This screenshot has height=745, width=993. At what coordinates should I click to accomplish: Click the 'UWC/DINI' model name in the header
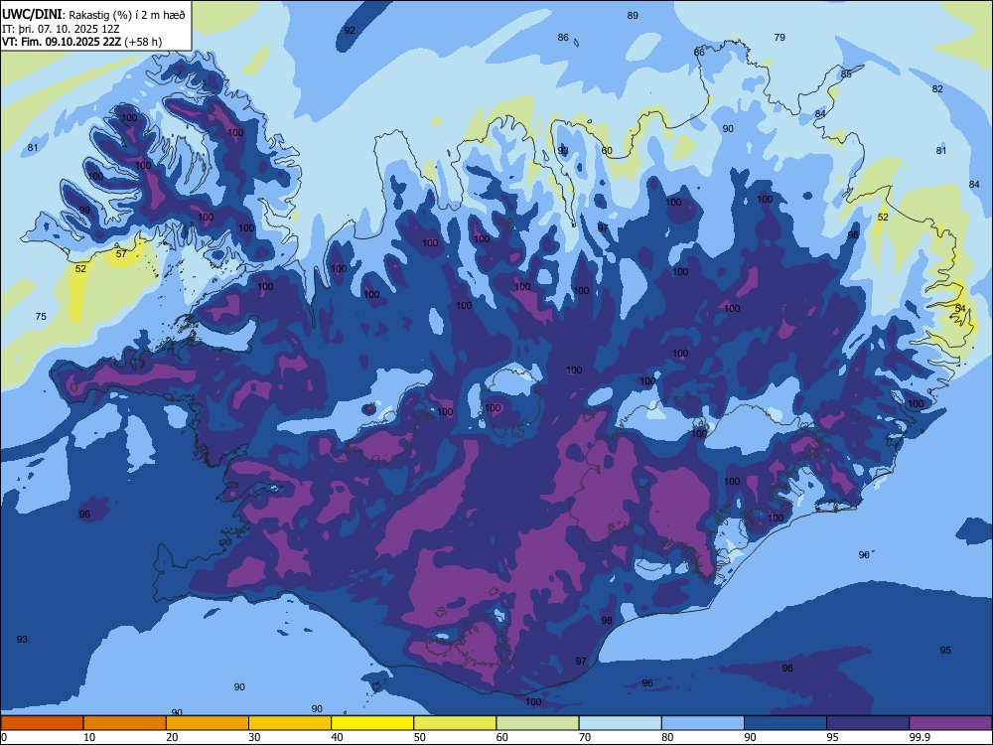click(x=32, y=14)
